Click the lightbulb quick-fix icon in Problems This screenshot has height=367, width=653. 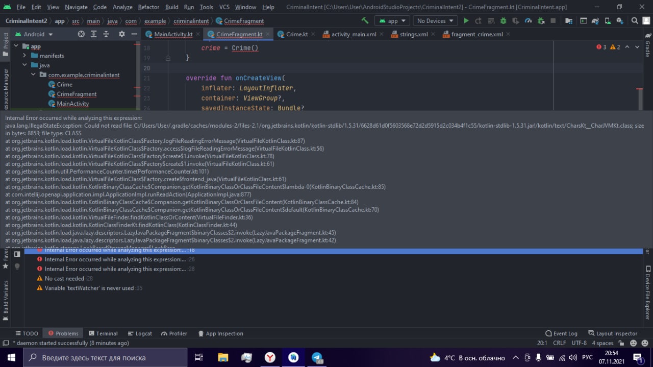click(17, 266)
